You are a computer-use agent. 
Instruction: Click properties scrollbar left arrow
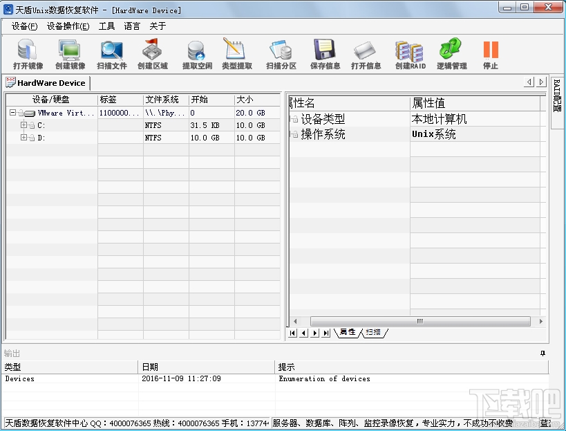click(x=295, y=321)
